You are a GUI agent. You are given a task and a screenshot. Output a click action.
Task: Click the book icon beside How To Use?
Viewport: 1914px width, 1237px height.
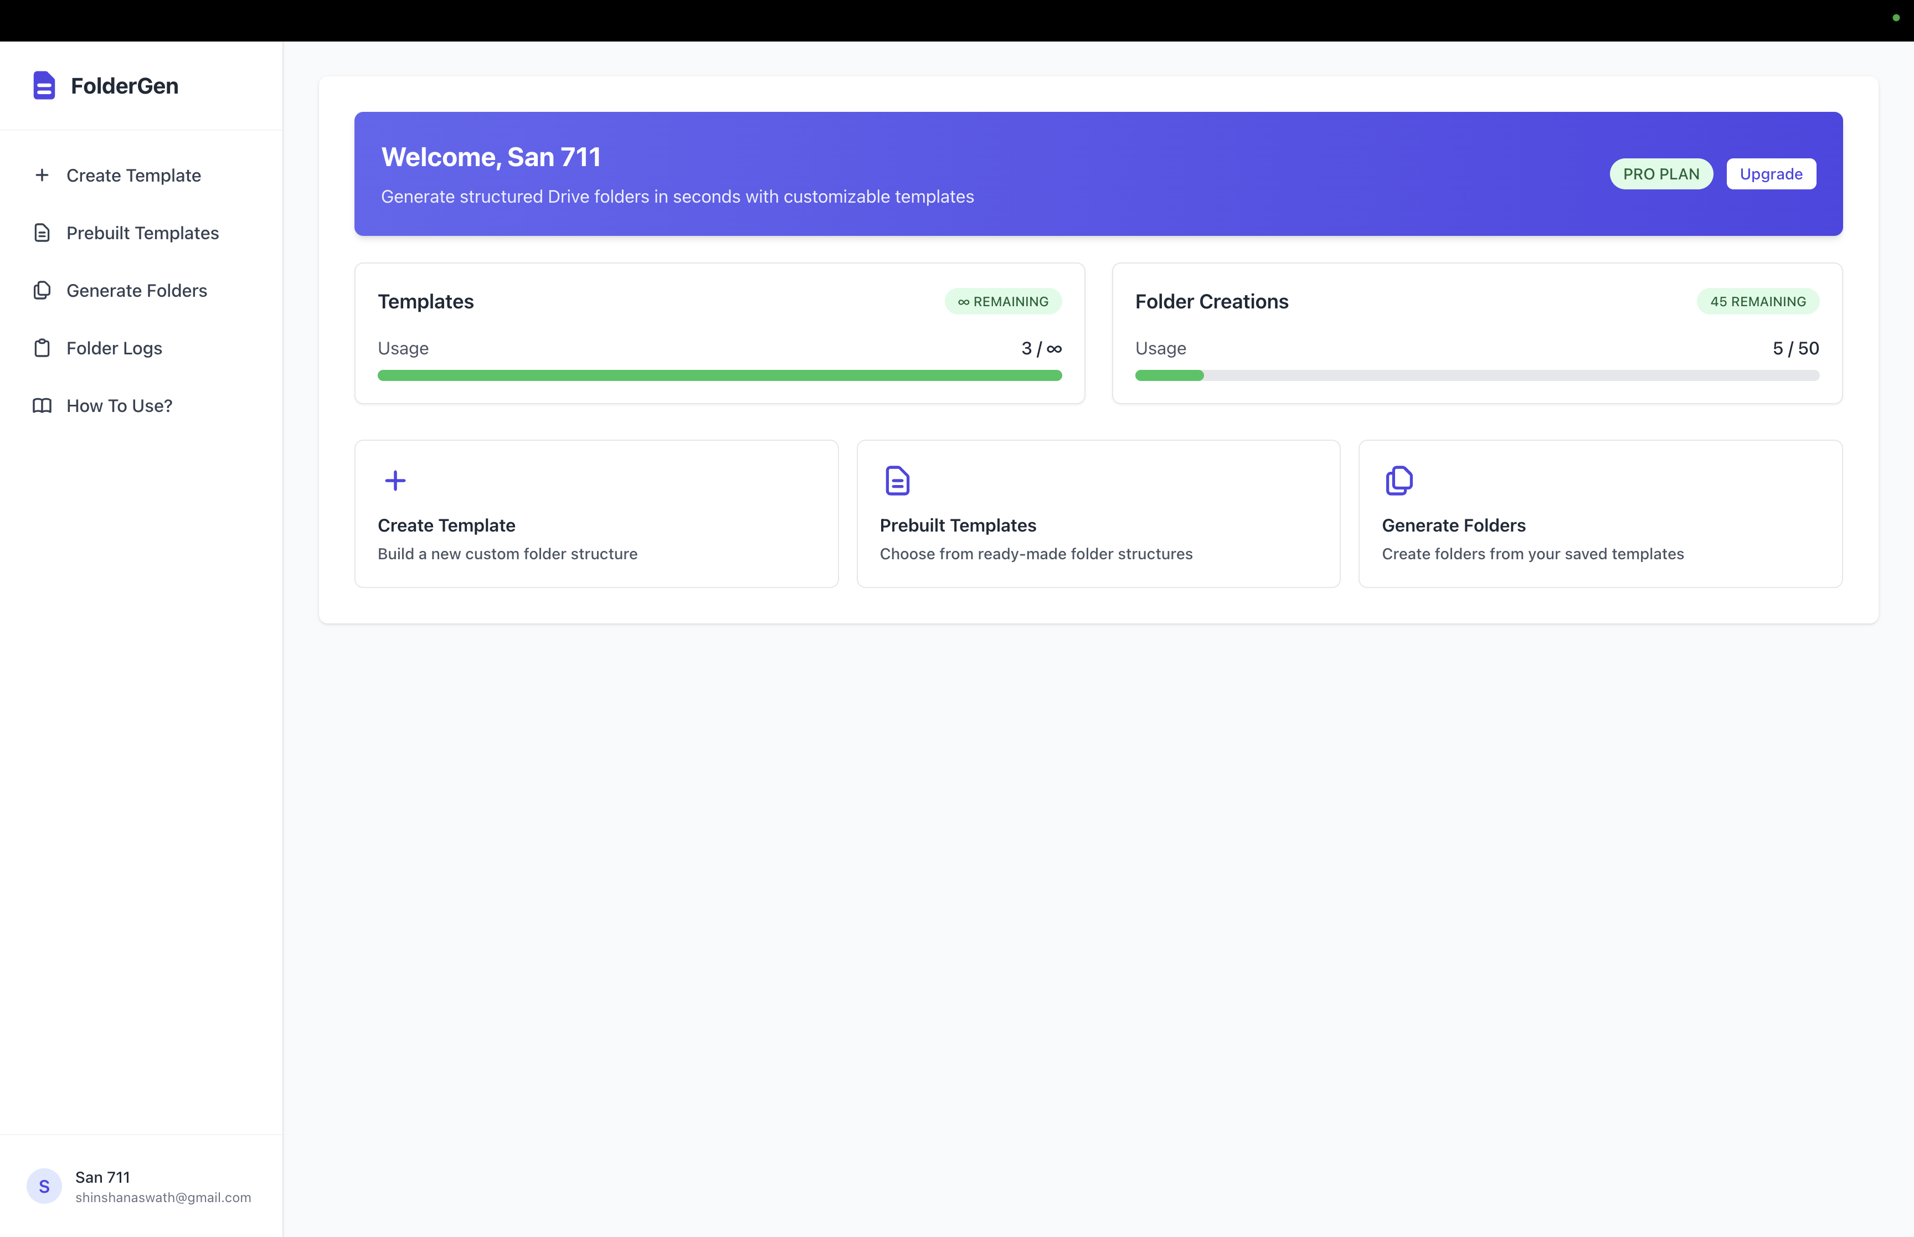pyautogui.click(x=42, y=406)
